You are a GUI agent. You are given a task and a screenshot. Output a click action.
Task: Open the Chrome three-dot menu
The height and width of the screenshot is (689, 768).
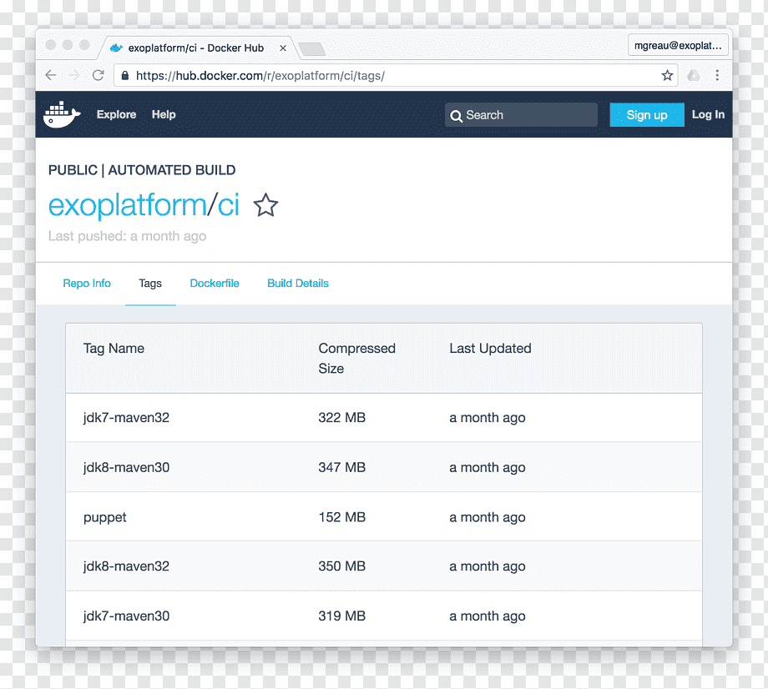(717, 75)
